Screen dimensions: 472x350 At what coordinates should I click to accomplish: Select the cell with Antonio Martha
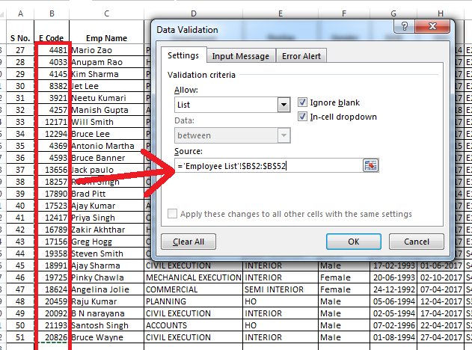coord(106,146)
